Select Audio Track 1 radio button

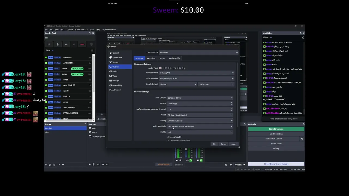pyautogui.click(x=160, y=68)
